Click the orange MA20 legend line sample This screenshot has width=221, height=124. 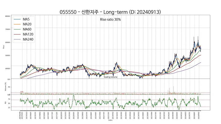point(17,24)
